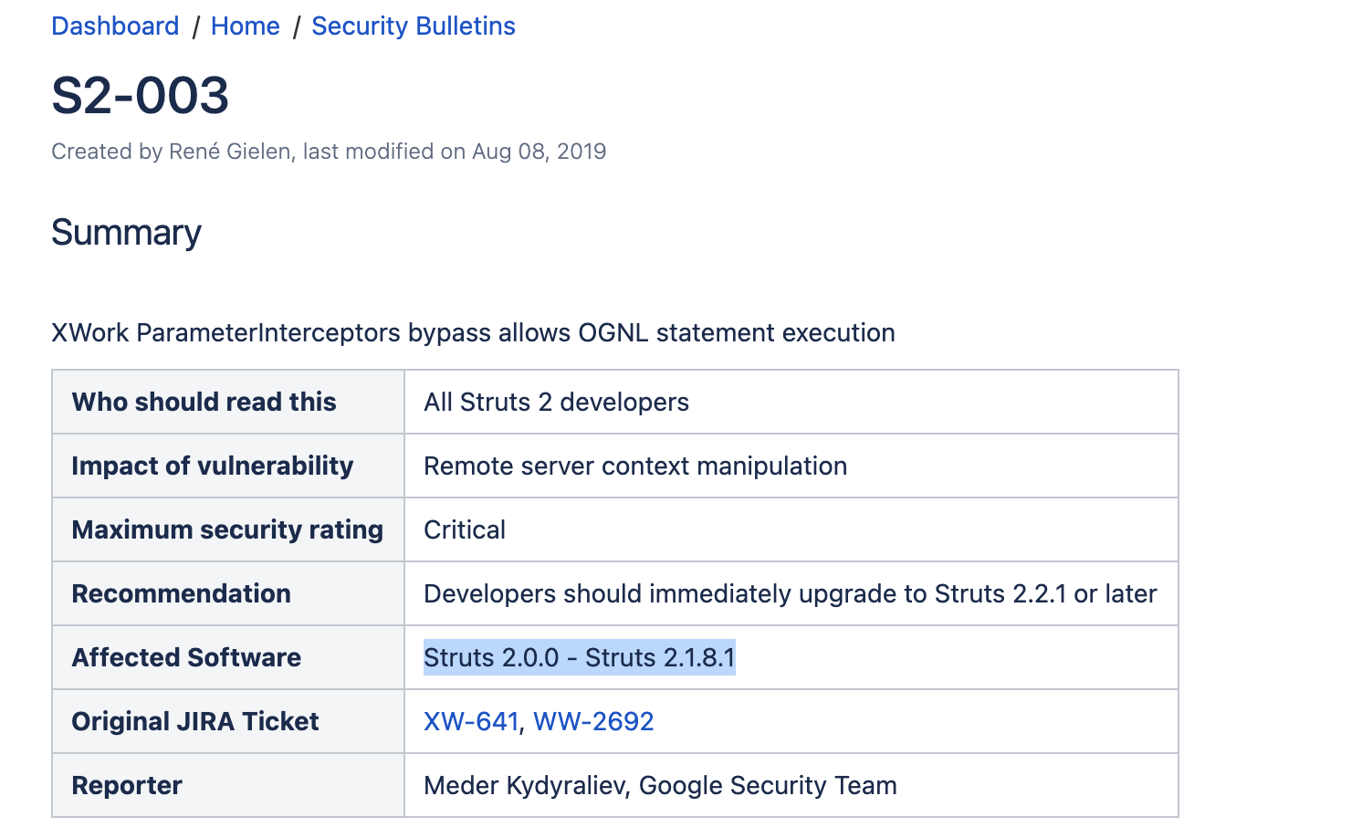The image size is (1362, 838).
Task: Open the Dashboard breadcrumb link
Action: [115, 26]
